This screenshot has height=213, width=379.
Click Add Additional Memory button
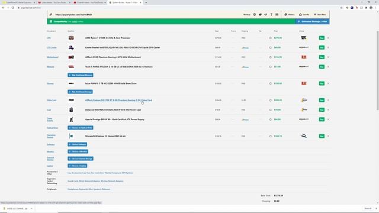[x=81, y=75]
